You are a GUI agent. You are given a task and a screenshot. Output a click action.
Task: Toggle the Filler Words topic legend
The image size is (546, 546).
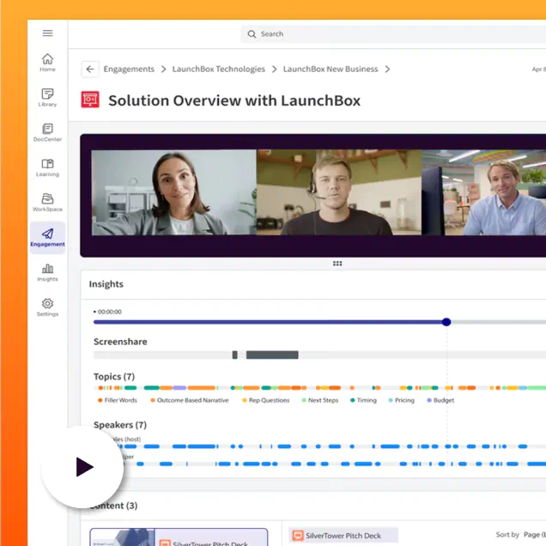pos(120,400)
